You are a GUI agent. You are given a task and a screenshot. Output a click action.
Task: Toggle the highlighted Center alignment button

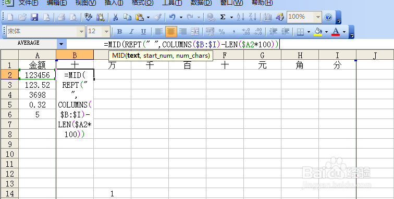(171, 32)
